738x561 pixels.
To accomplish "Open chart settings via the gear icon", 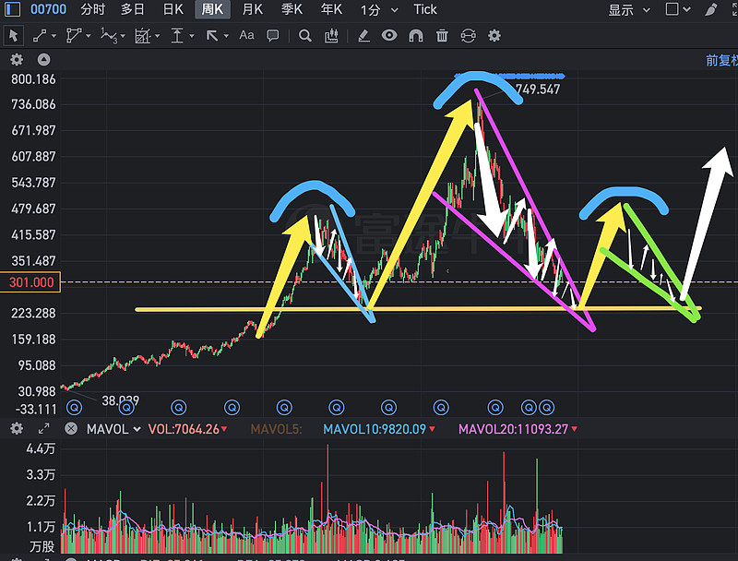I will 494,35.
